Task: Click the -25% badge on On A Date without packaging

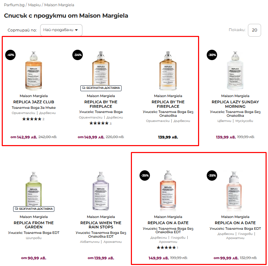Action: [x=145, y=175]
